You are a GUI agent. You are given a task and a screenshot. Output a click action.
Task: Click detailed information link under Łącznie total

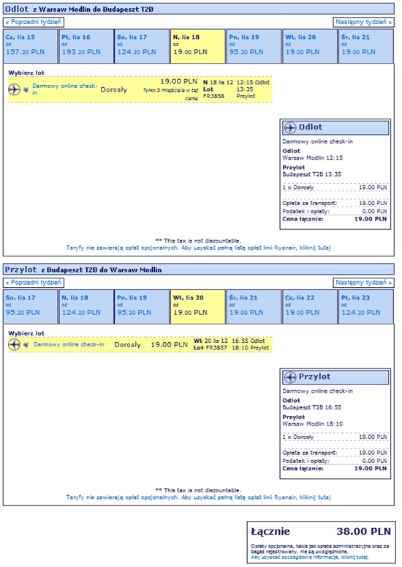coord(310,557)
